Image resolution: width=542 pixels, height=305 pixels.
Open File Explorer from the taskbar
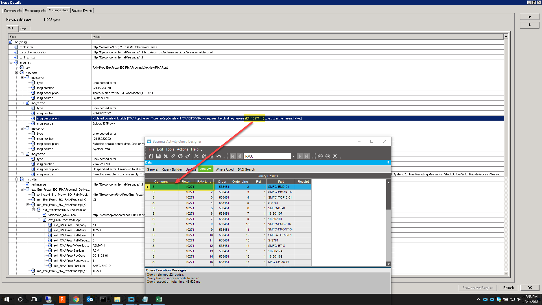click(117, 299)
